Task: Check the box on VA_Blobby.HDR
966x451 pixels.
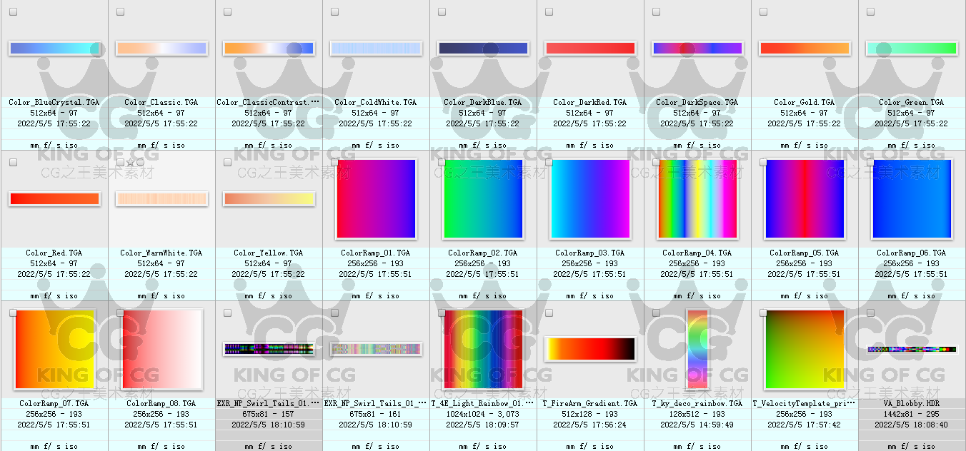Action: click(x=870, y=312)
